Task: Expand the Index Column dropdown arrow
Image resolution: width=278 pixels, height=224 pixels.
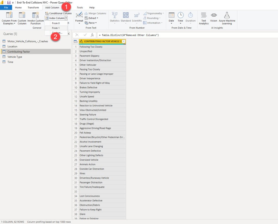Action: tap(66, 18)
